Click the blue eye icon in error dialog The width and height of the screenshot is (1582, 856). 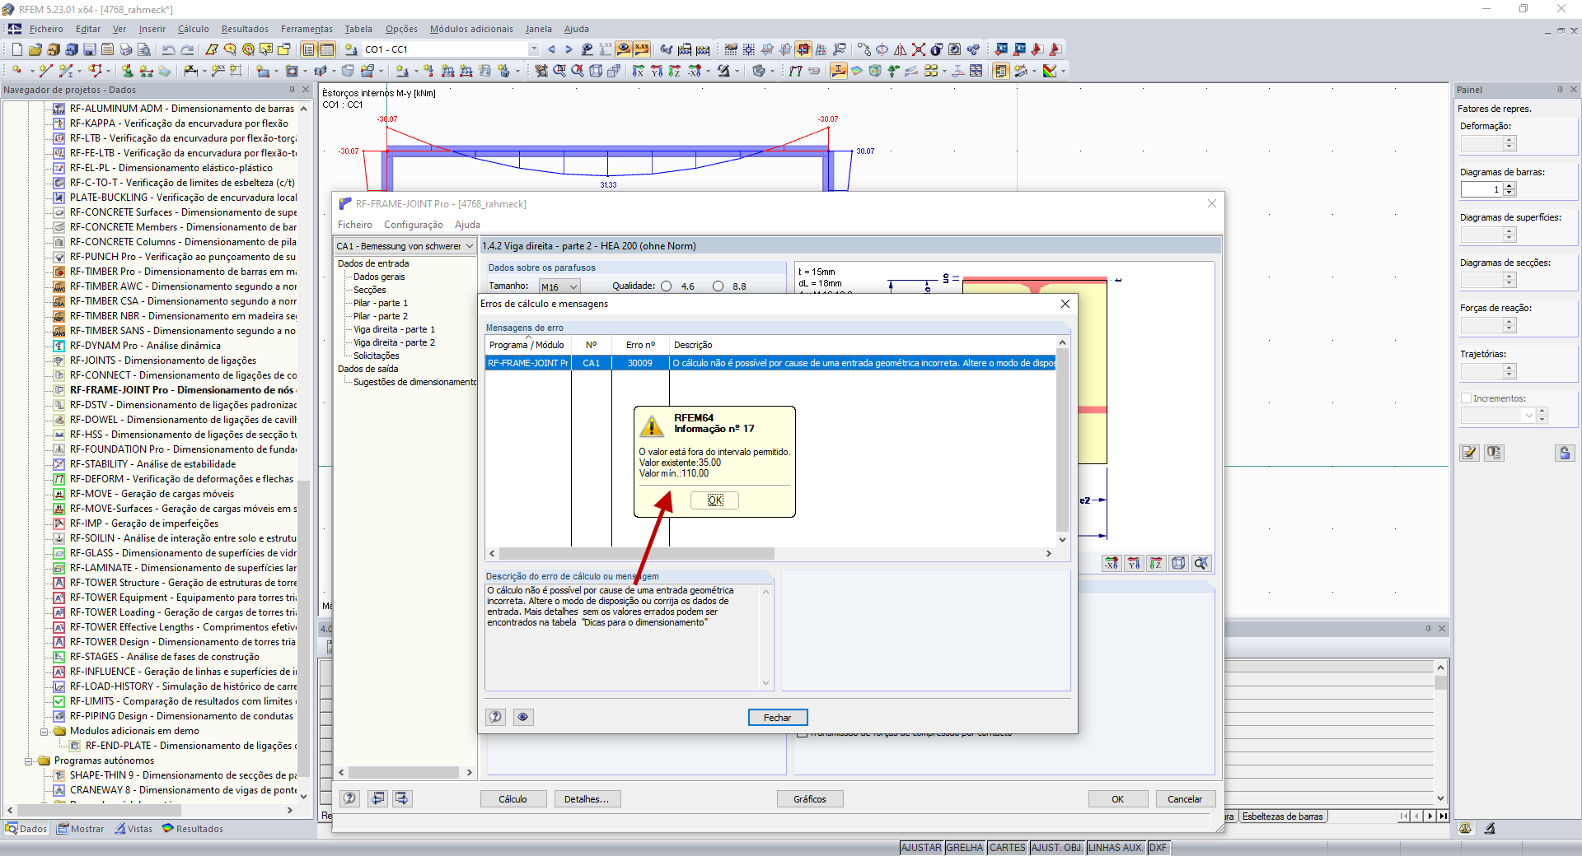522,717
